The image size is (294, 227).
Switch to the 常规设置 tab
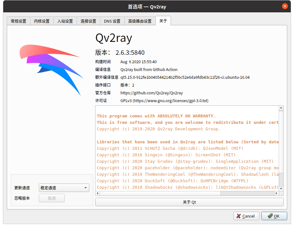tap(18, 20)
